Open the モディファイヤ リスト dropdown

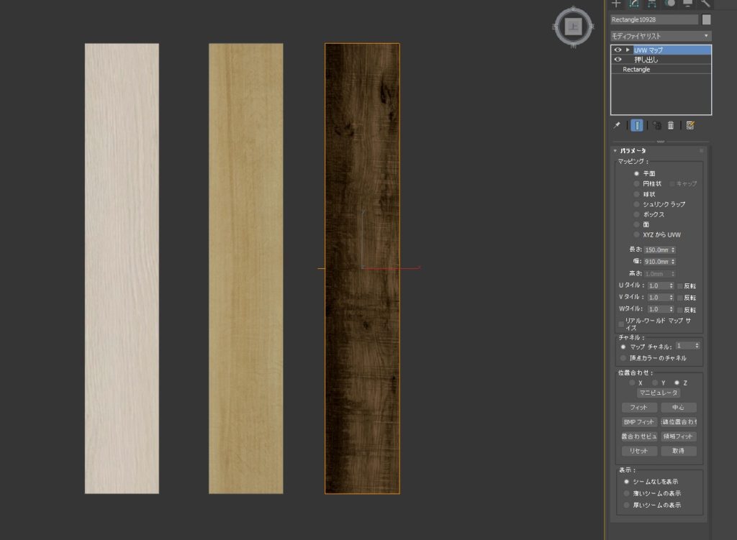coord(661,35)
